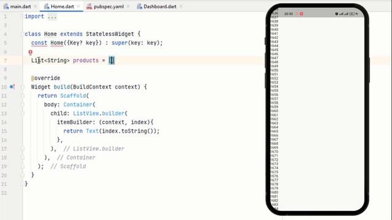Screen dimensions: 392x220
Task: Click the // ListView.builder closing hint
Action: click(x=94, y=148)
